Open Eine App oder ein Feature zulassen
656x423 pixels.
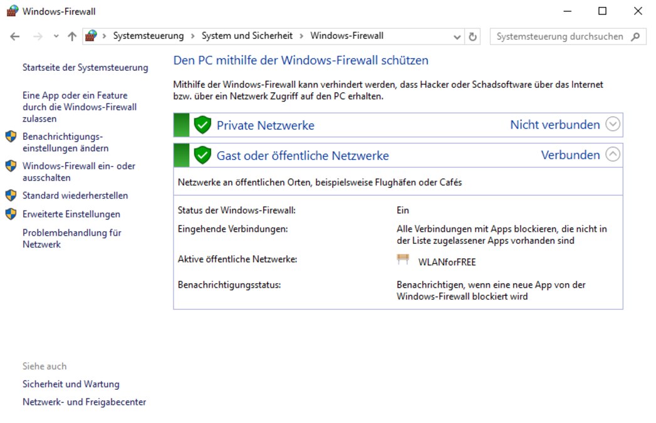[80, 107]
